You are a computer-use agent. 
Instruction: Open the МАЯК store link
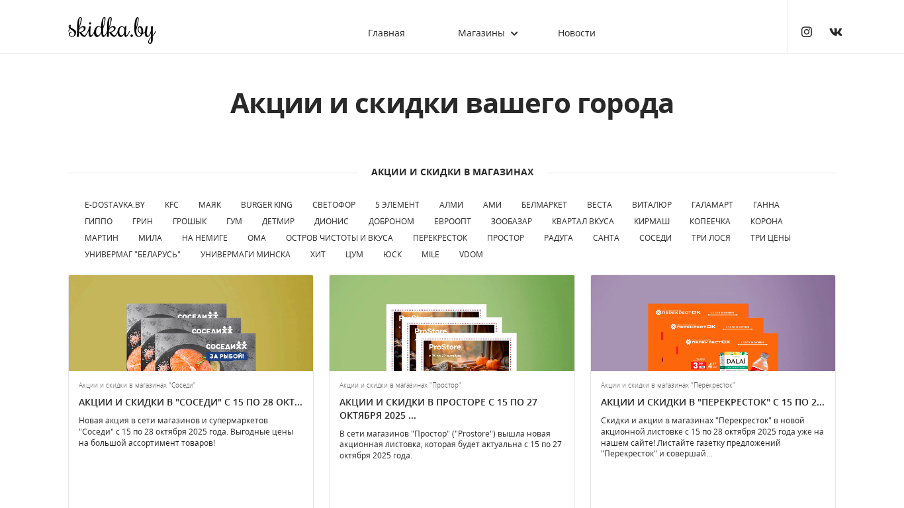pos(210,204)
